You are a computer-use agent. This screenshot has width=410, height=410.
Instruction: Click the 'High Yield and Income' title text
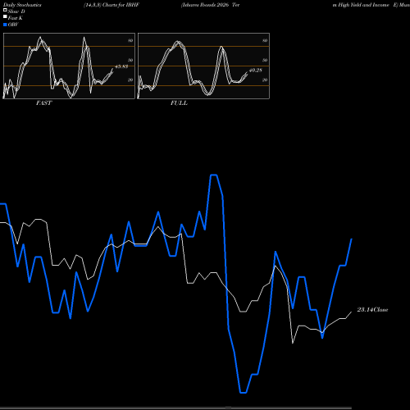pos(363,5)
